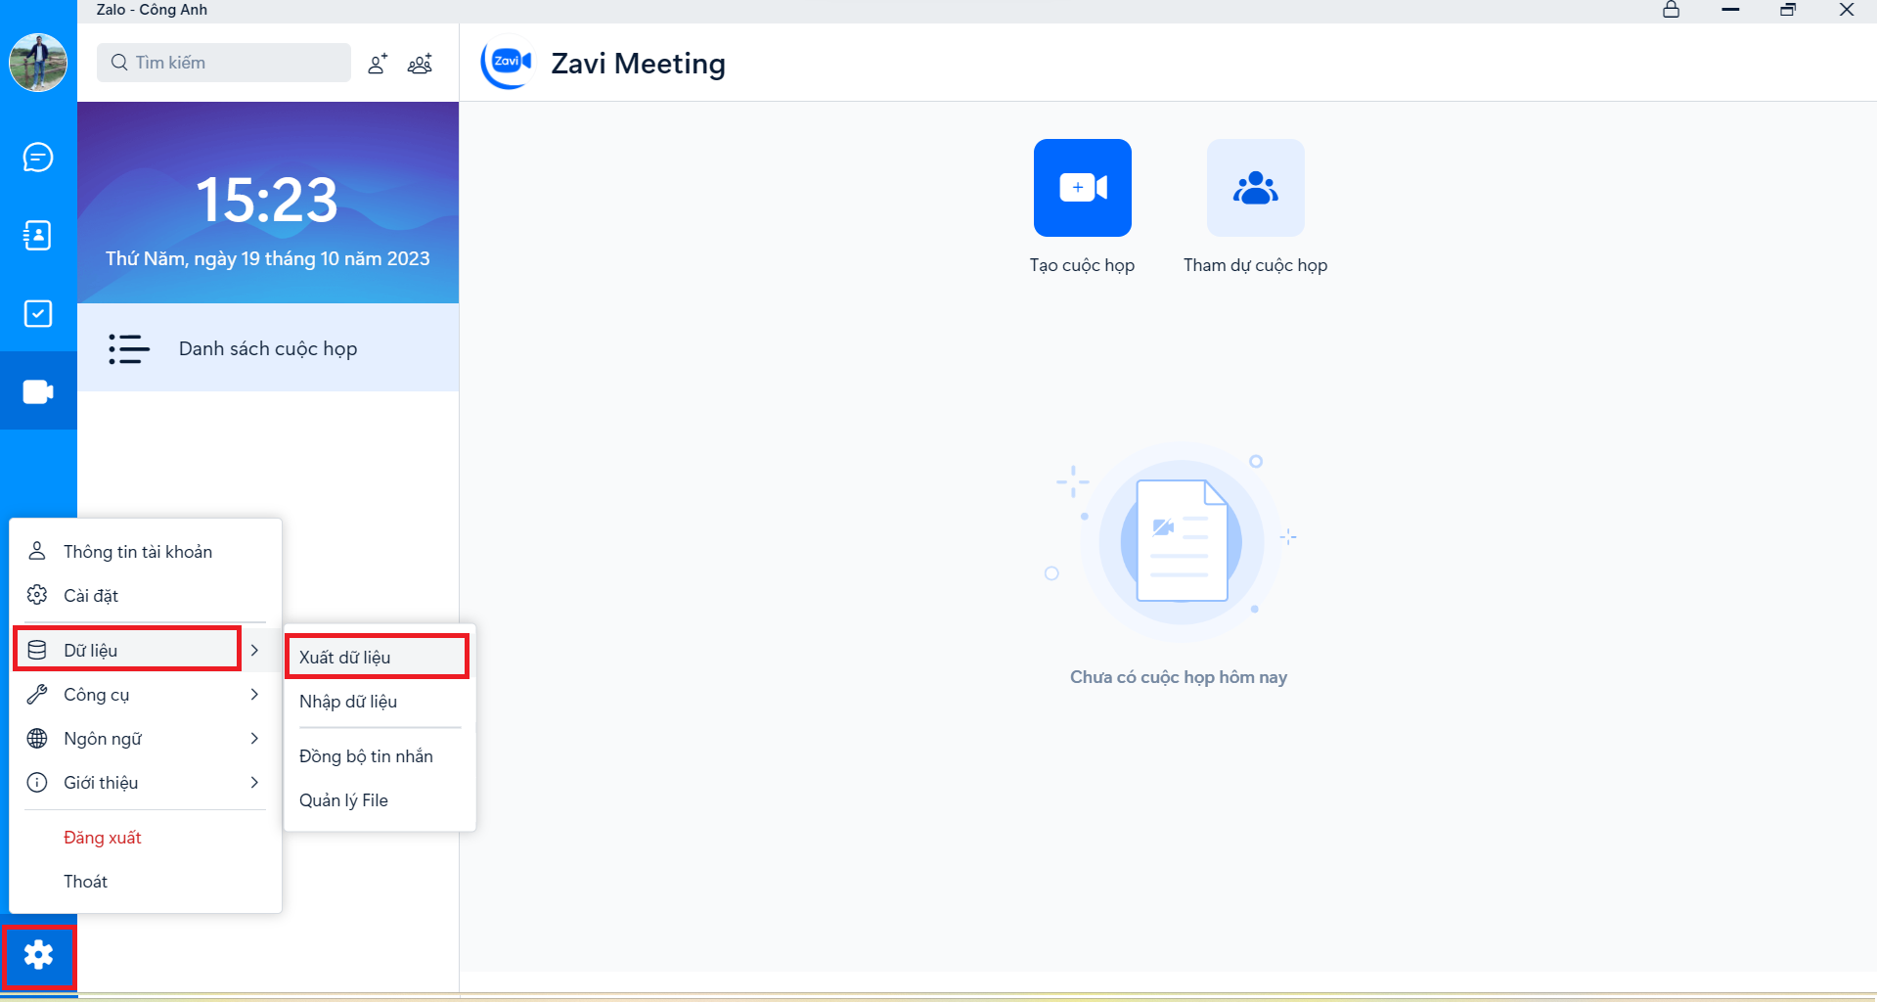
Task: Click the list icon beside Danh sách cuộc họp
Action: (129, 348)
